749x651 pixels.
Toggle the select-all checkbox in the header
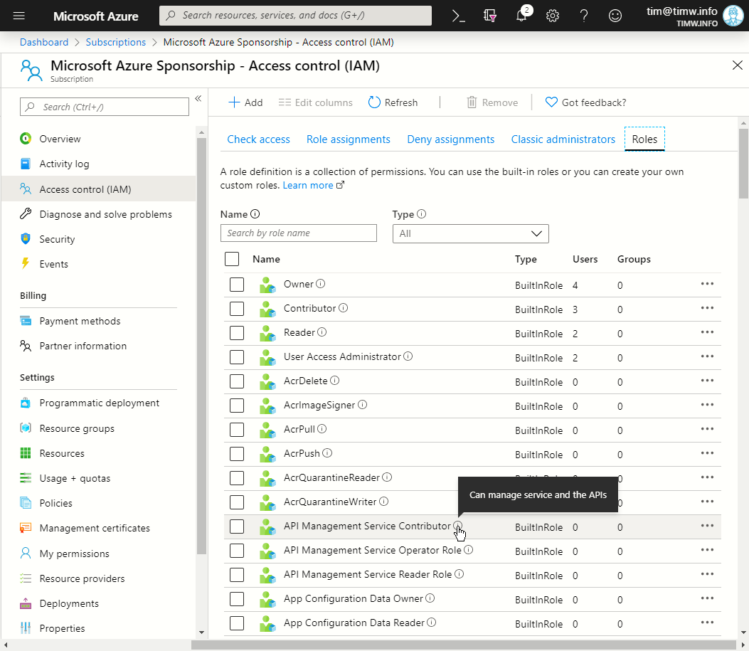pos(232,259)
